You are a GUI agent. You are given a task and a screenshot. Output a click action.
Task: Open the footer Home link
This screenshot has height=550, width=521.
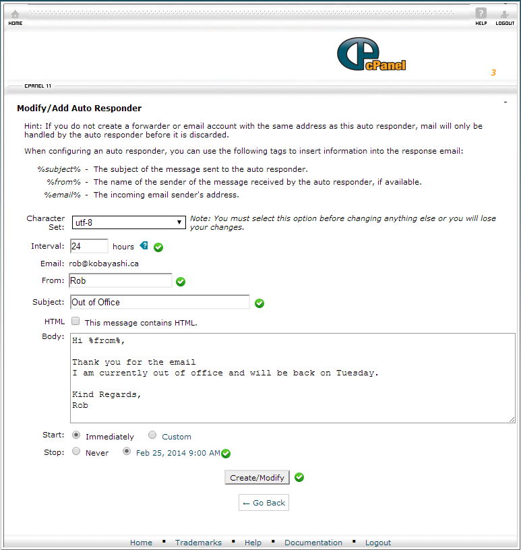[x=141, y=543]
